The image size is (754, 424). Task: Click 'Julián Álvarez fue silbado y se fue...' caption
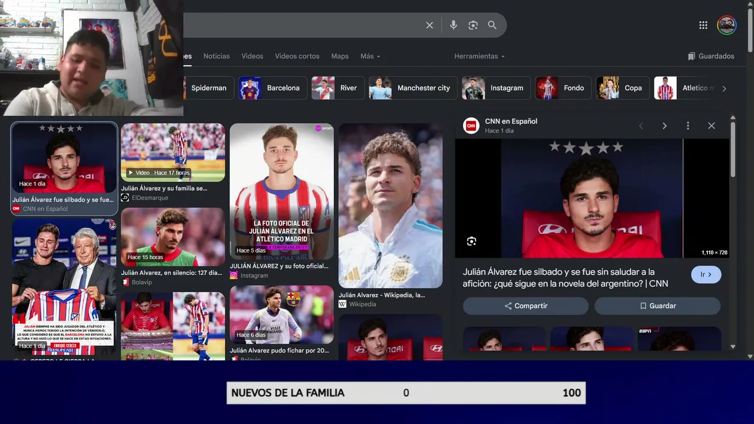pos(63,200)
